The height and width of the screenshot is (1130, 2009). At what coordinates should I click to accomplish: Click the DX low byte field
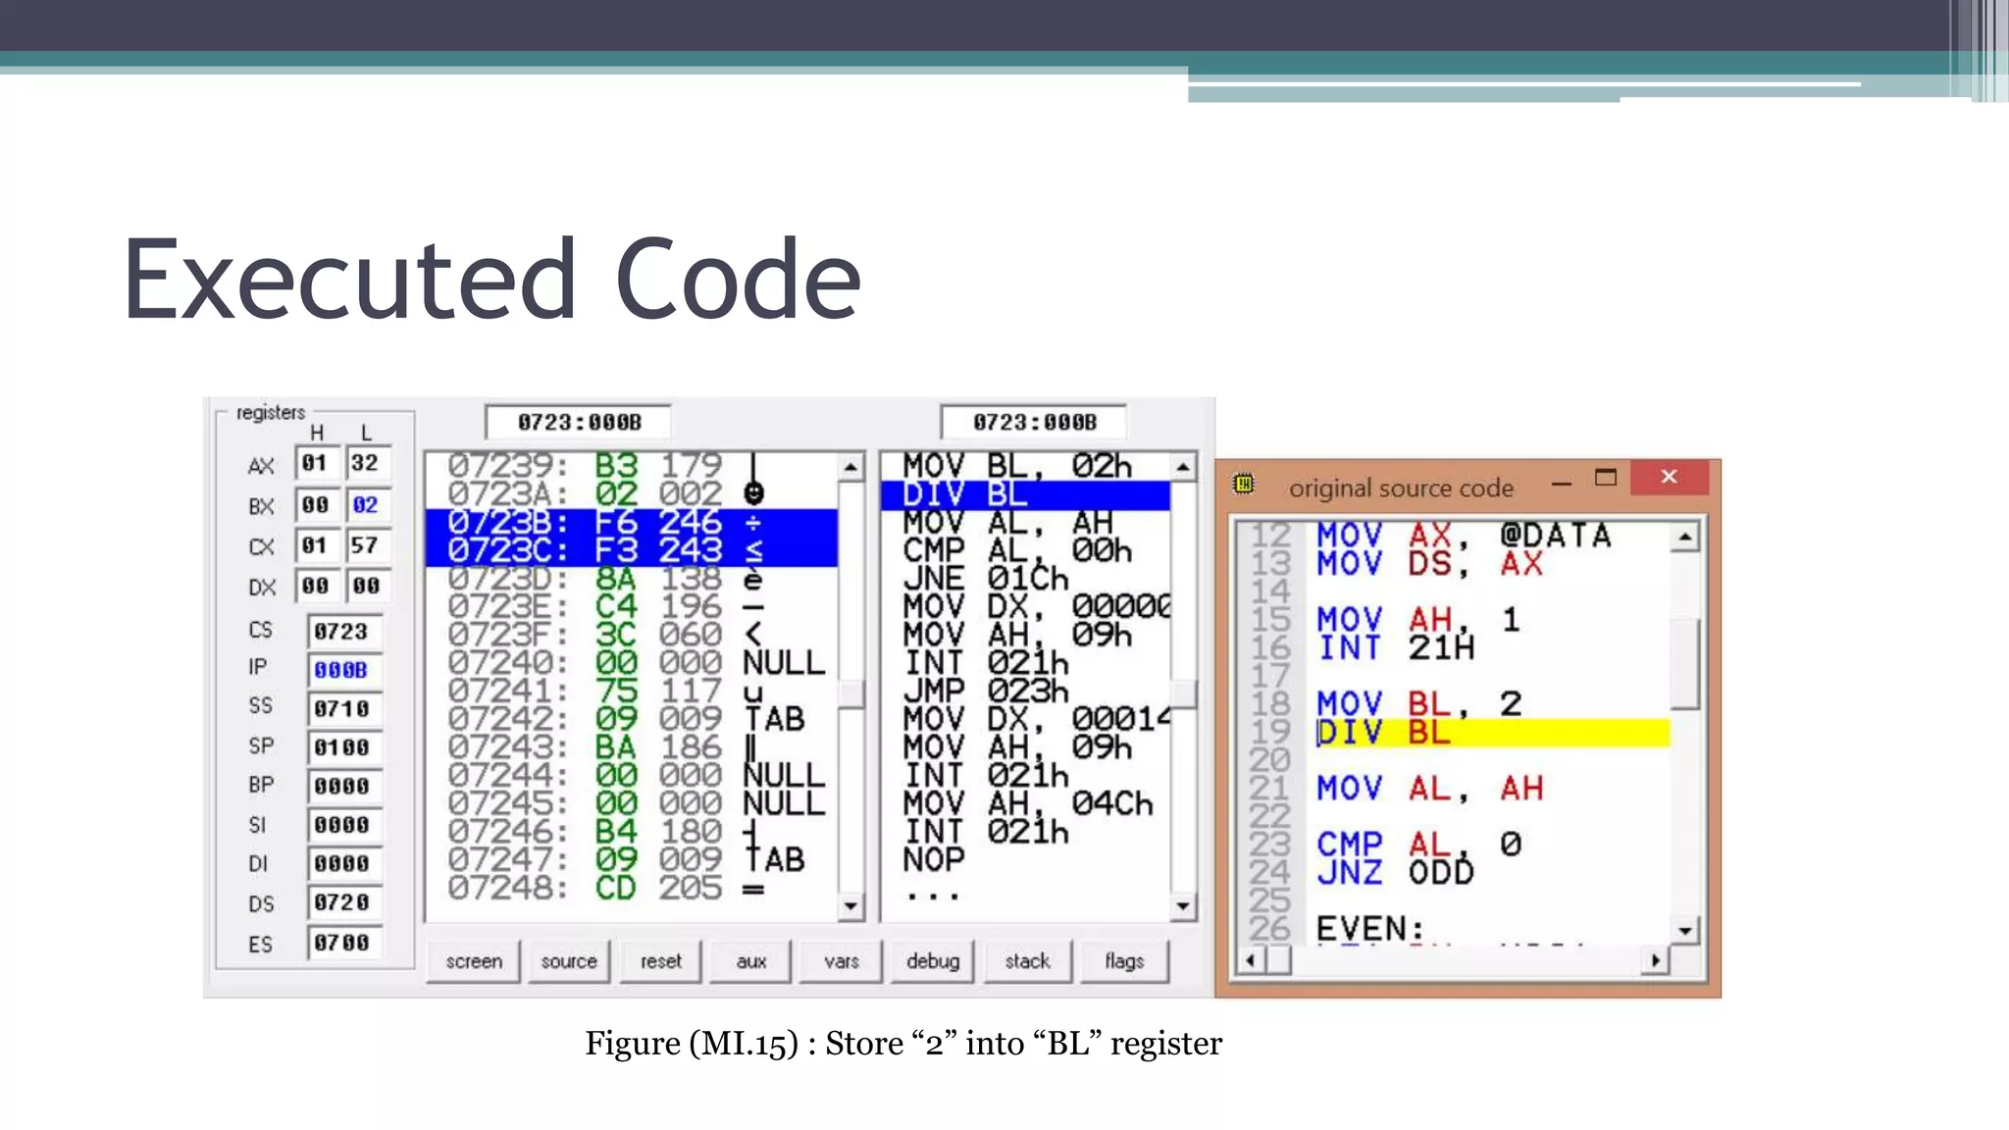368,586
